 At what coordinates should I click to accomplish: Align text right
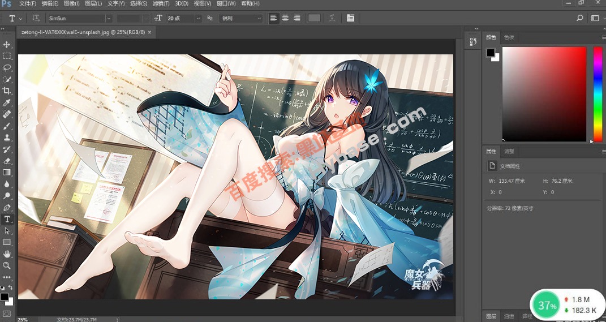[x=297, y=18]
